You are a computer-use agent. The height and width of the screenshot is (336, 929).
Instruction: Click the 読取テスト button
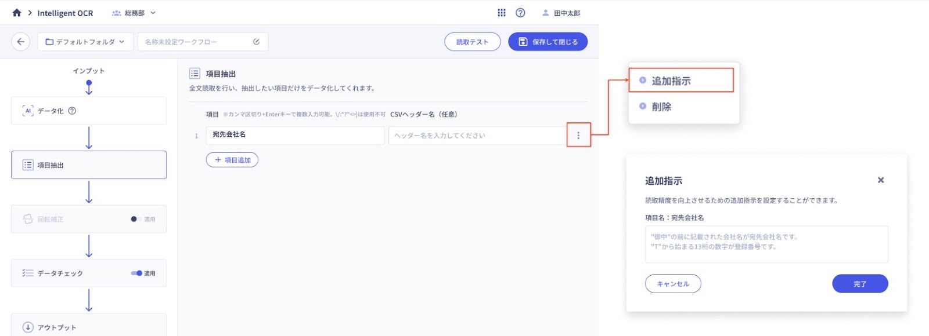472,42
